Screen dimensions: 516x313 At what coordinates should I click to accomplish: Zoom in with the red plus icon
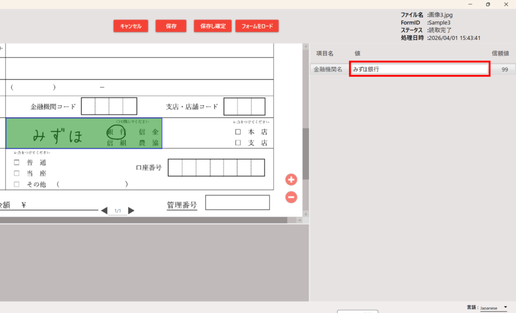(291, 179)
